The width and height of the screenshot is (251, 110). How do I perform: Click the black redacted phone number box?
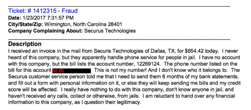72,71
